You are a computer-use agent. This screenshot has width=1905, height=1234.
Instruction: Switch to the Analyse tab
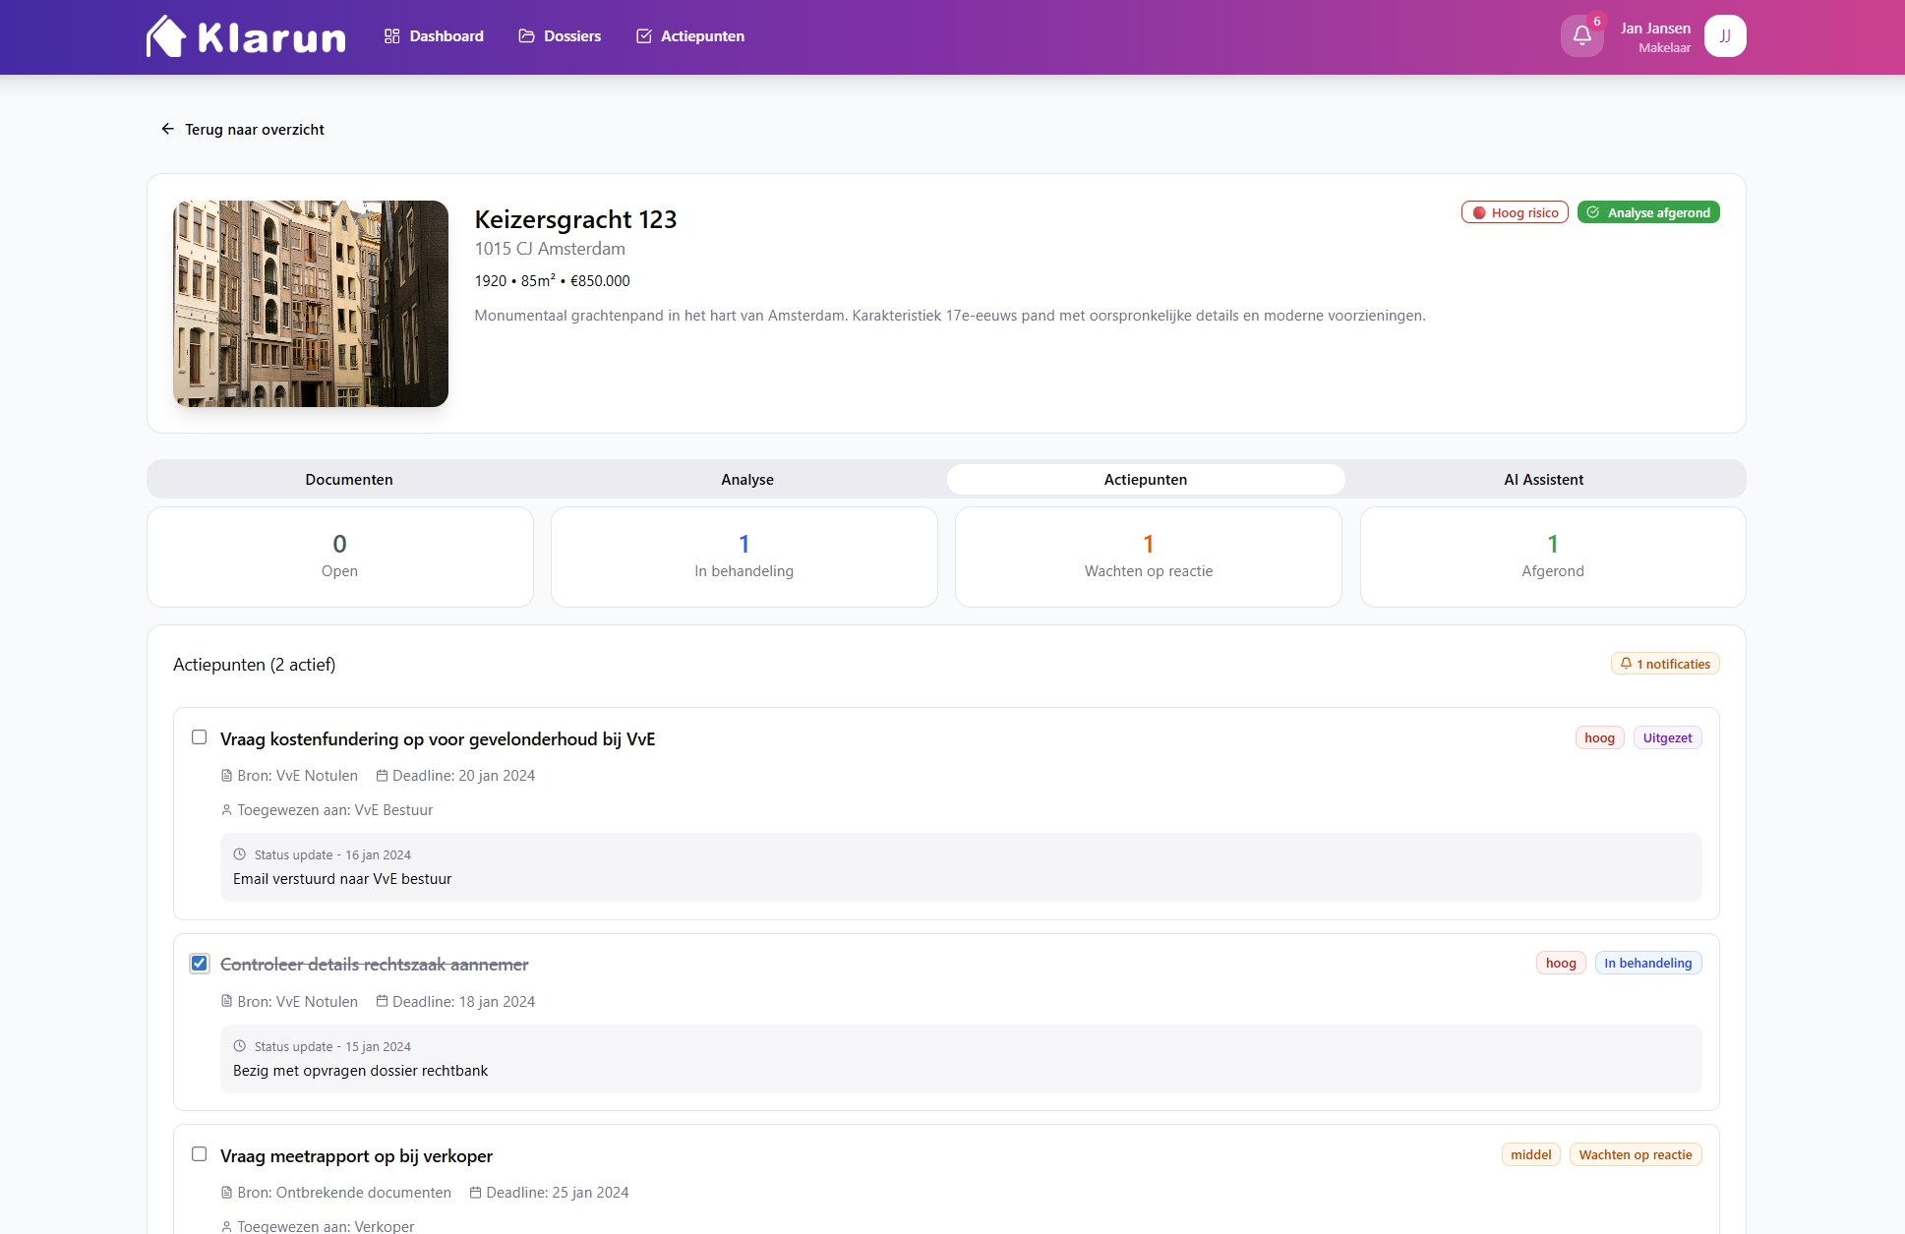point(746,480)
